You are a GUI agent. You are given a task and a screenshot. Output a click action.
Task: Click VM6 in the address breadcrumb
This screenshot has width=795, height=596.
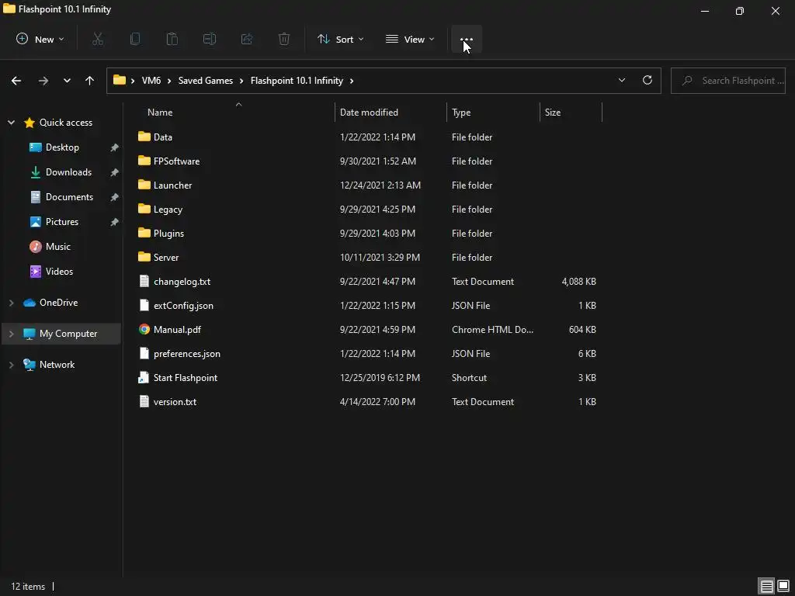tap(151, 81)
